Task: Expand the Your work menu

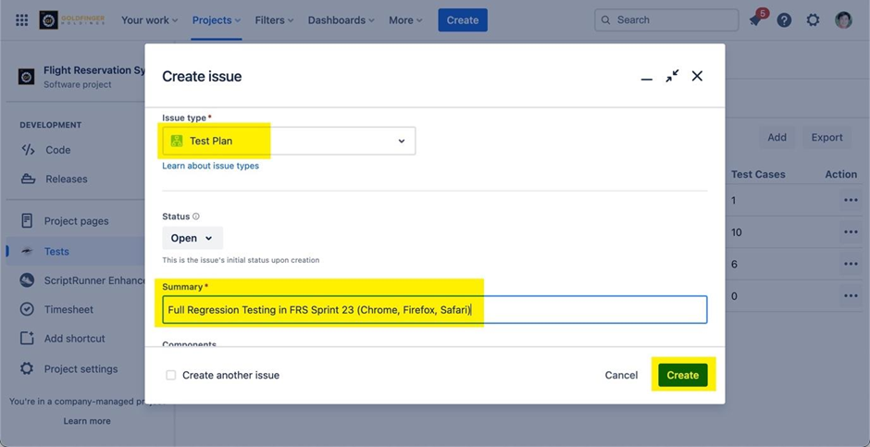Action: pos(149,19)
